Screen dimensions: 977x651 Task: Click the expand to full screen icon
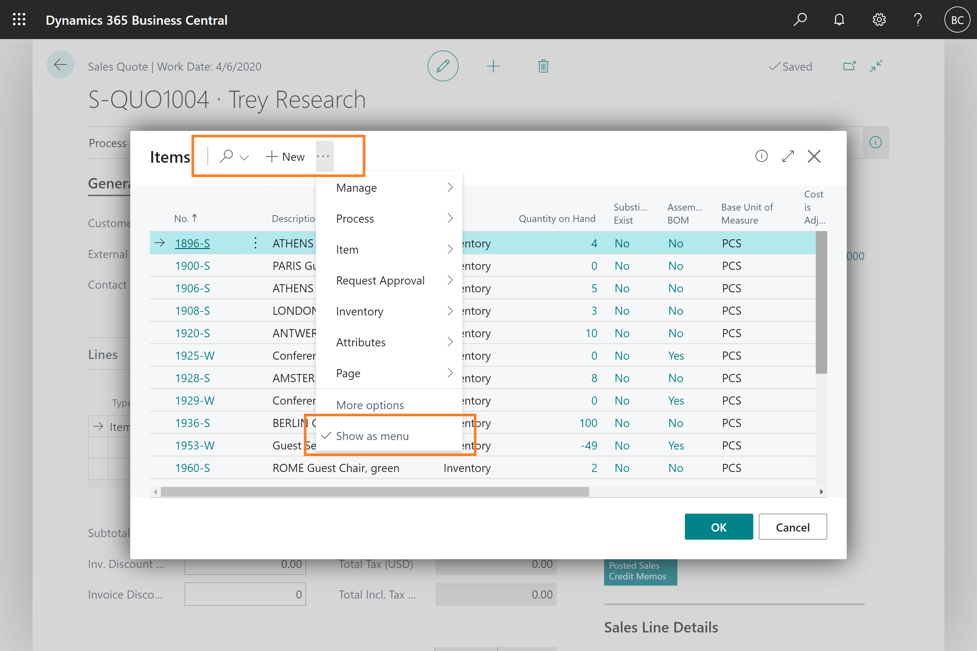(x=788, y=156)
